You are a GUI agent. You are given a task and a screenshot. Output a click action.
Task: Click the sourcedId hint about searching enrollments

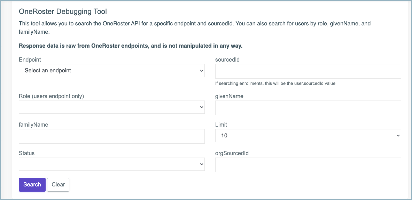275,83
